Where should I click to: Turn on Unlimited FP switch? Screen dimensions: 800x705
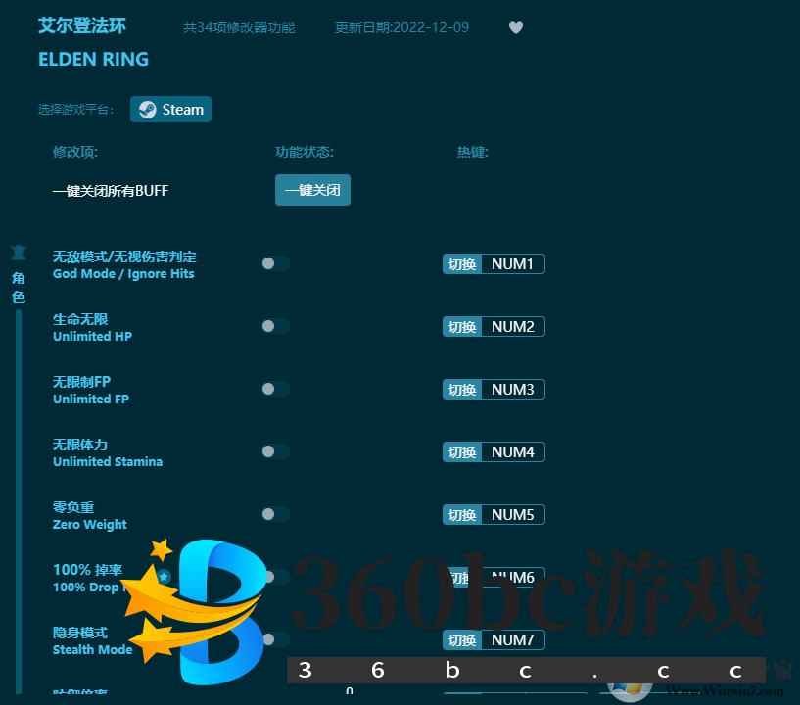pos(275,389)
